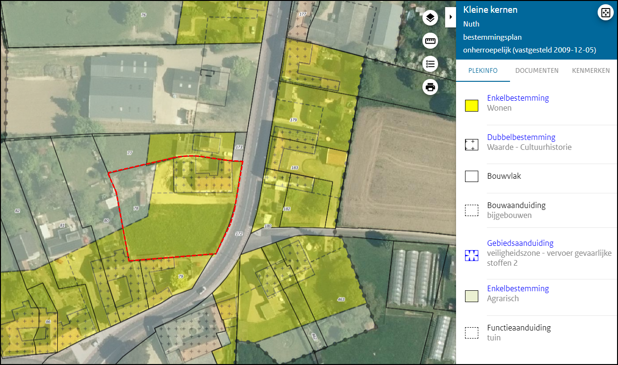Collapse the side info panel arrow
Image resolution: width=618 pixels, height=365 pixels.
(450, 17)
